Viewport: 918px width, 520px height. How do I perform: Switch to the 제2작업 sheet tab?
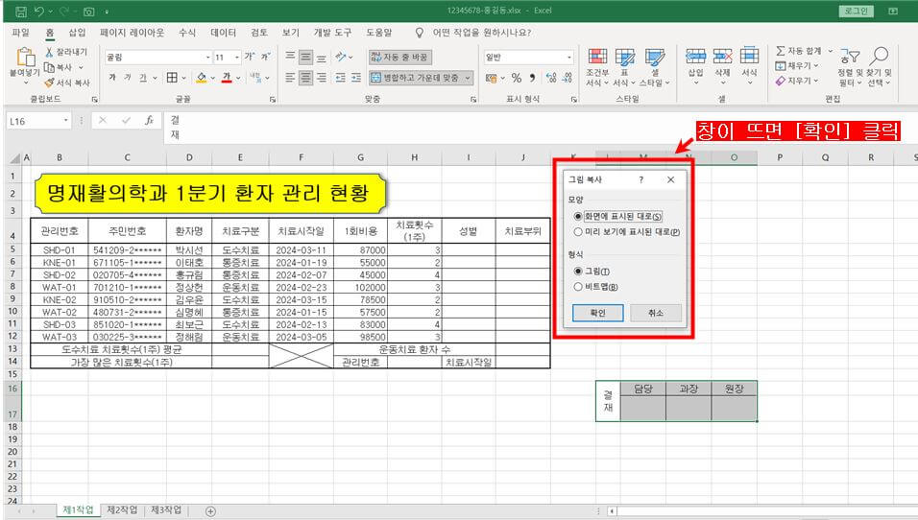tap(122, 510)
